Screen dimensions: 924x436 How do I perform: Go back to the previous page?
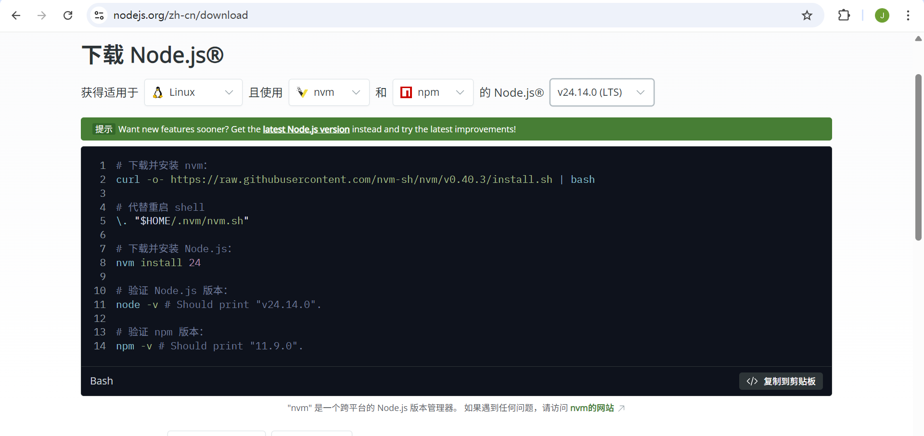pos(16,15)
